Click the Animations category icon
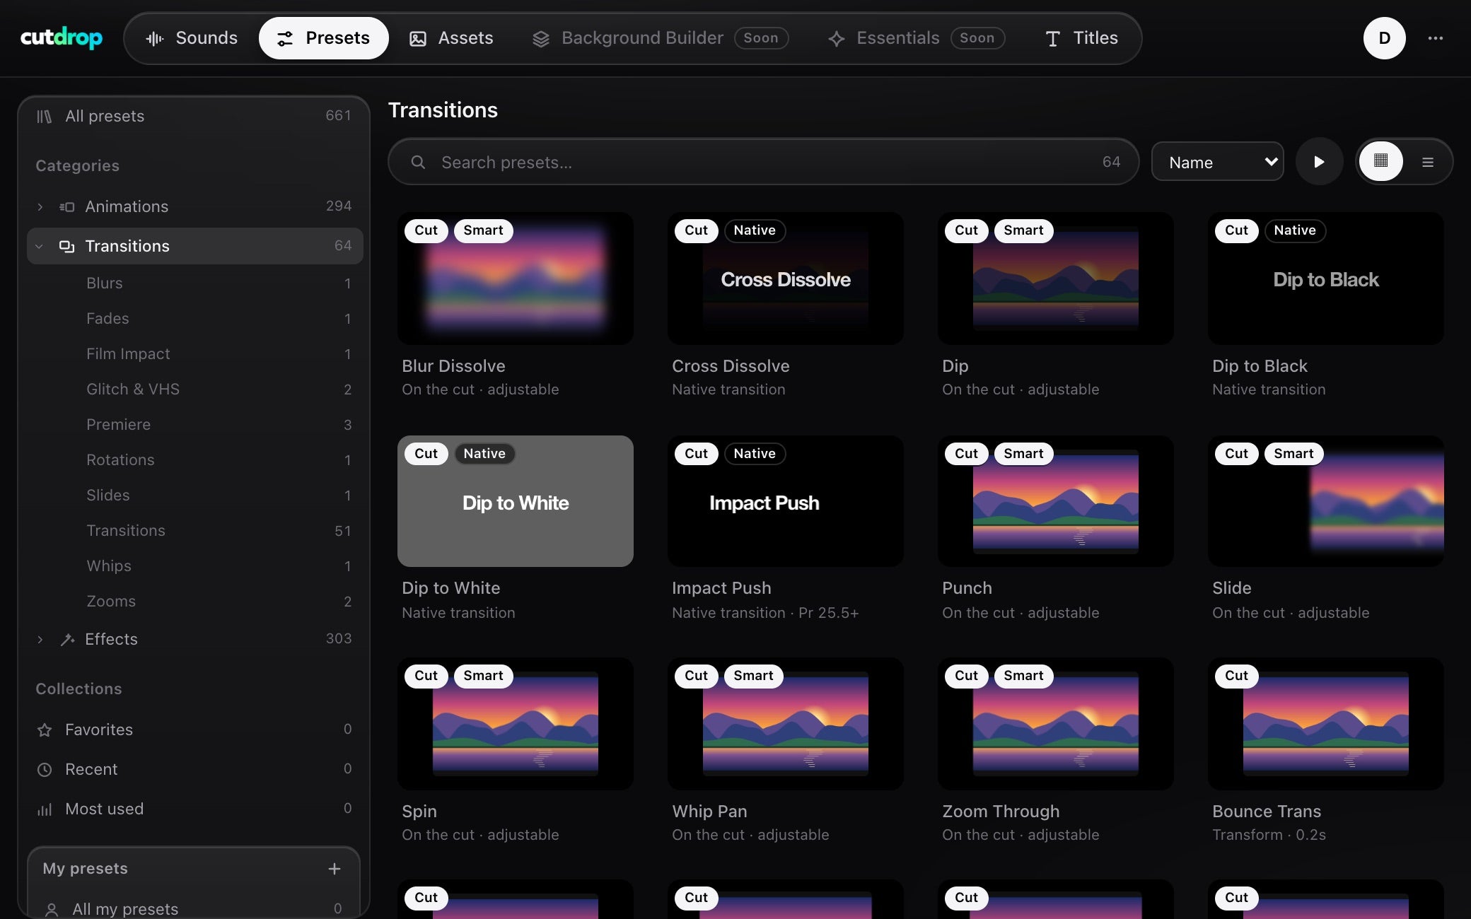 (x=67, y=206)
